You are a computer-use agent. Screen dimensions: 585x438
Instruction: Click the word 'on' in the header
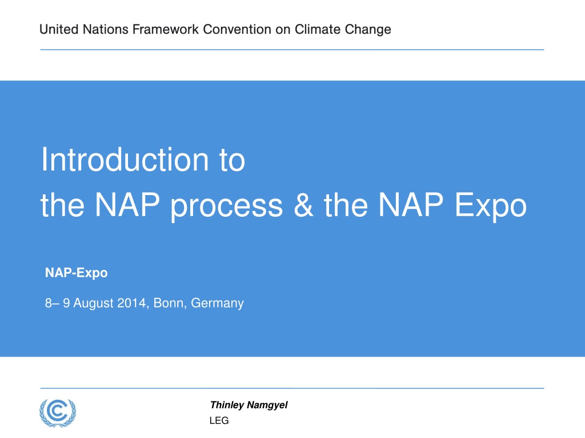283,30
